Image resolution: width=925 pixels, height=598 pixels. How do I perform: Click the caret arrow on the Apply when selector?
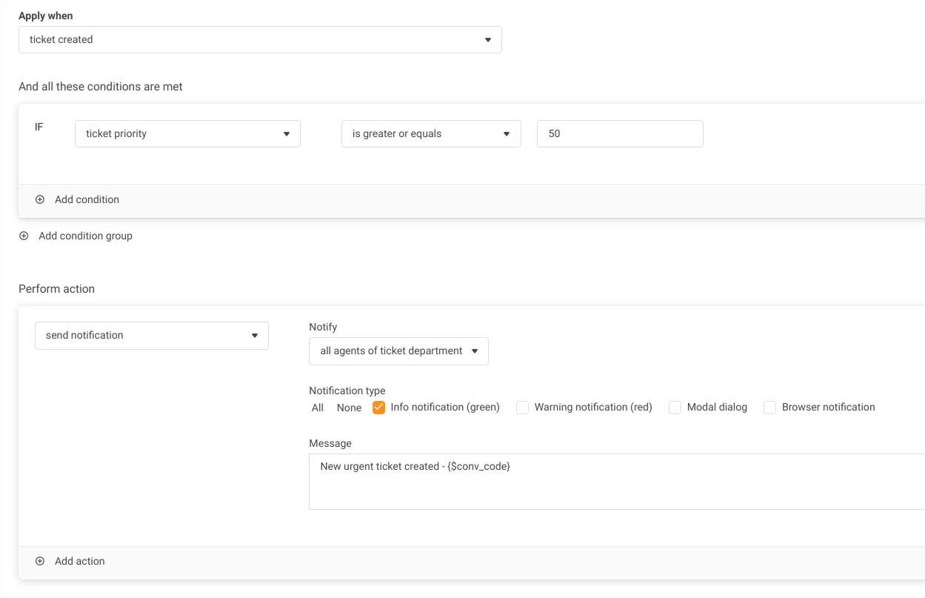[487, 40]
